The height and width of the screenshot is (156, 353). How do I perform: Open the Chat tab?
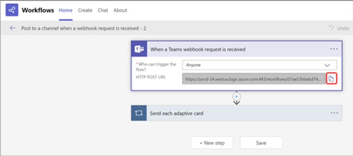pyautogui.click(x=103, y=10)
